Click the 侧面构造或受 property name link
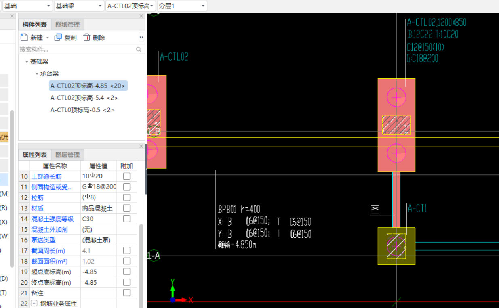 pyautogui.click(x=52, y=187)
